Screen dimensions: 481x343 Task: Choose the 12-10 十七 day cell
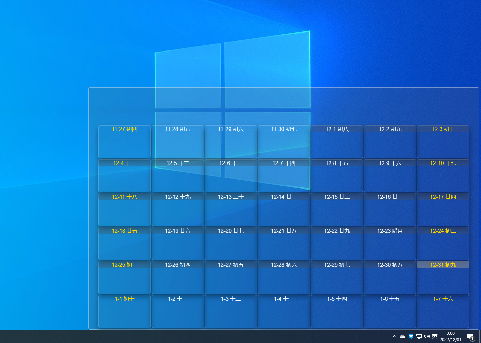(x=443, y=176)
